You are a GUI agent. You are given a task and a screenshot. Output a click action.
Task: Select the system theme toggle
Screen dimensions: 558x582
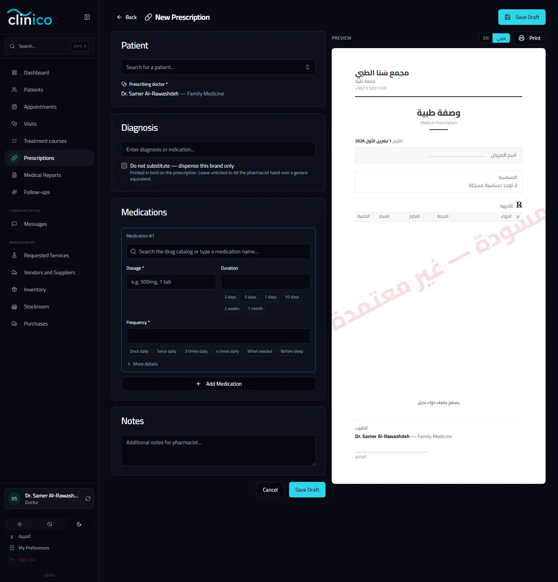(50, 524)
